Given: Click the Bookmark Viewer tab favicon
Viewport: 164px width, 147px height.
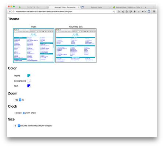Looking at the screenshot, I should [82, 7].
